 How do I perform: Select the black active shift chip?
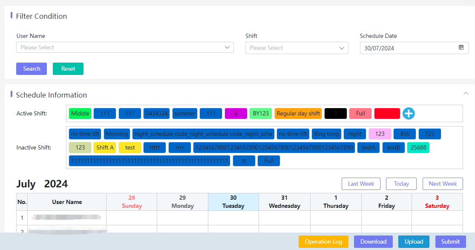pos(335,113)
